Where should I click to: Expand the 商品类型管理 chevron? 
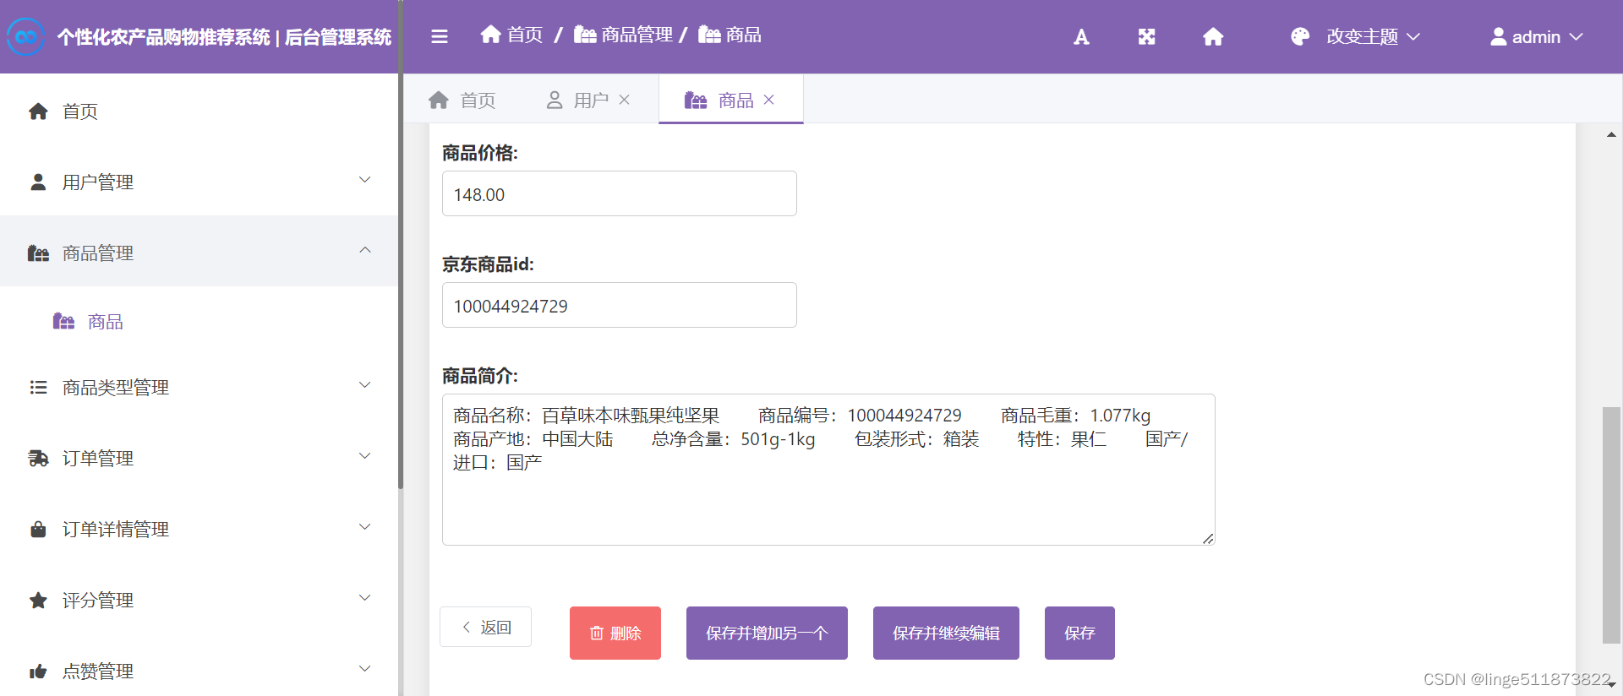(365, 385)
